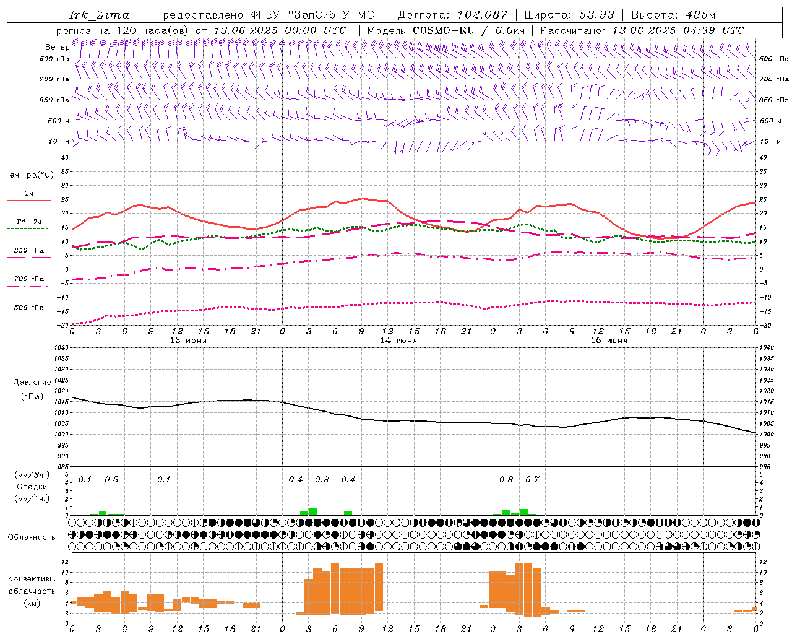Click the "(мм/1ч.)" precipitation unit label
This screenshot has height=634, width=792.
[32, 498]
